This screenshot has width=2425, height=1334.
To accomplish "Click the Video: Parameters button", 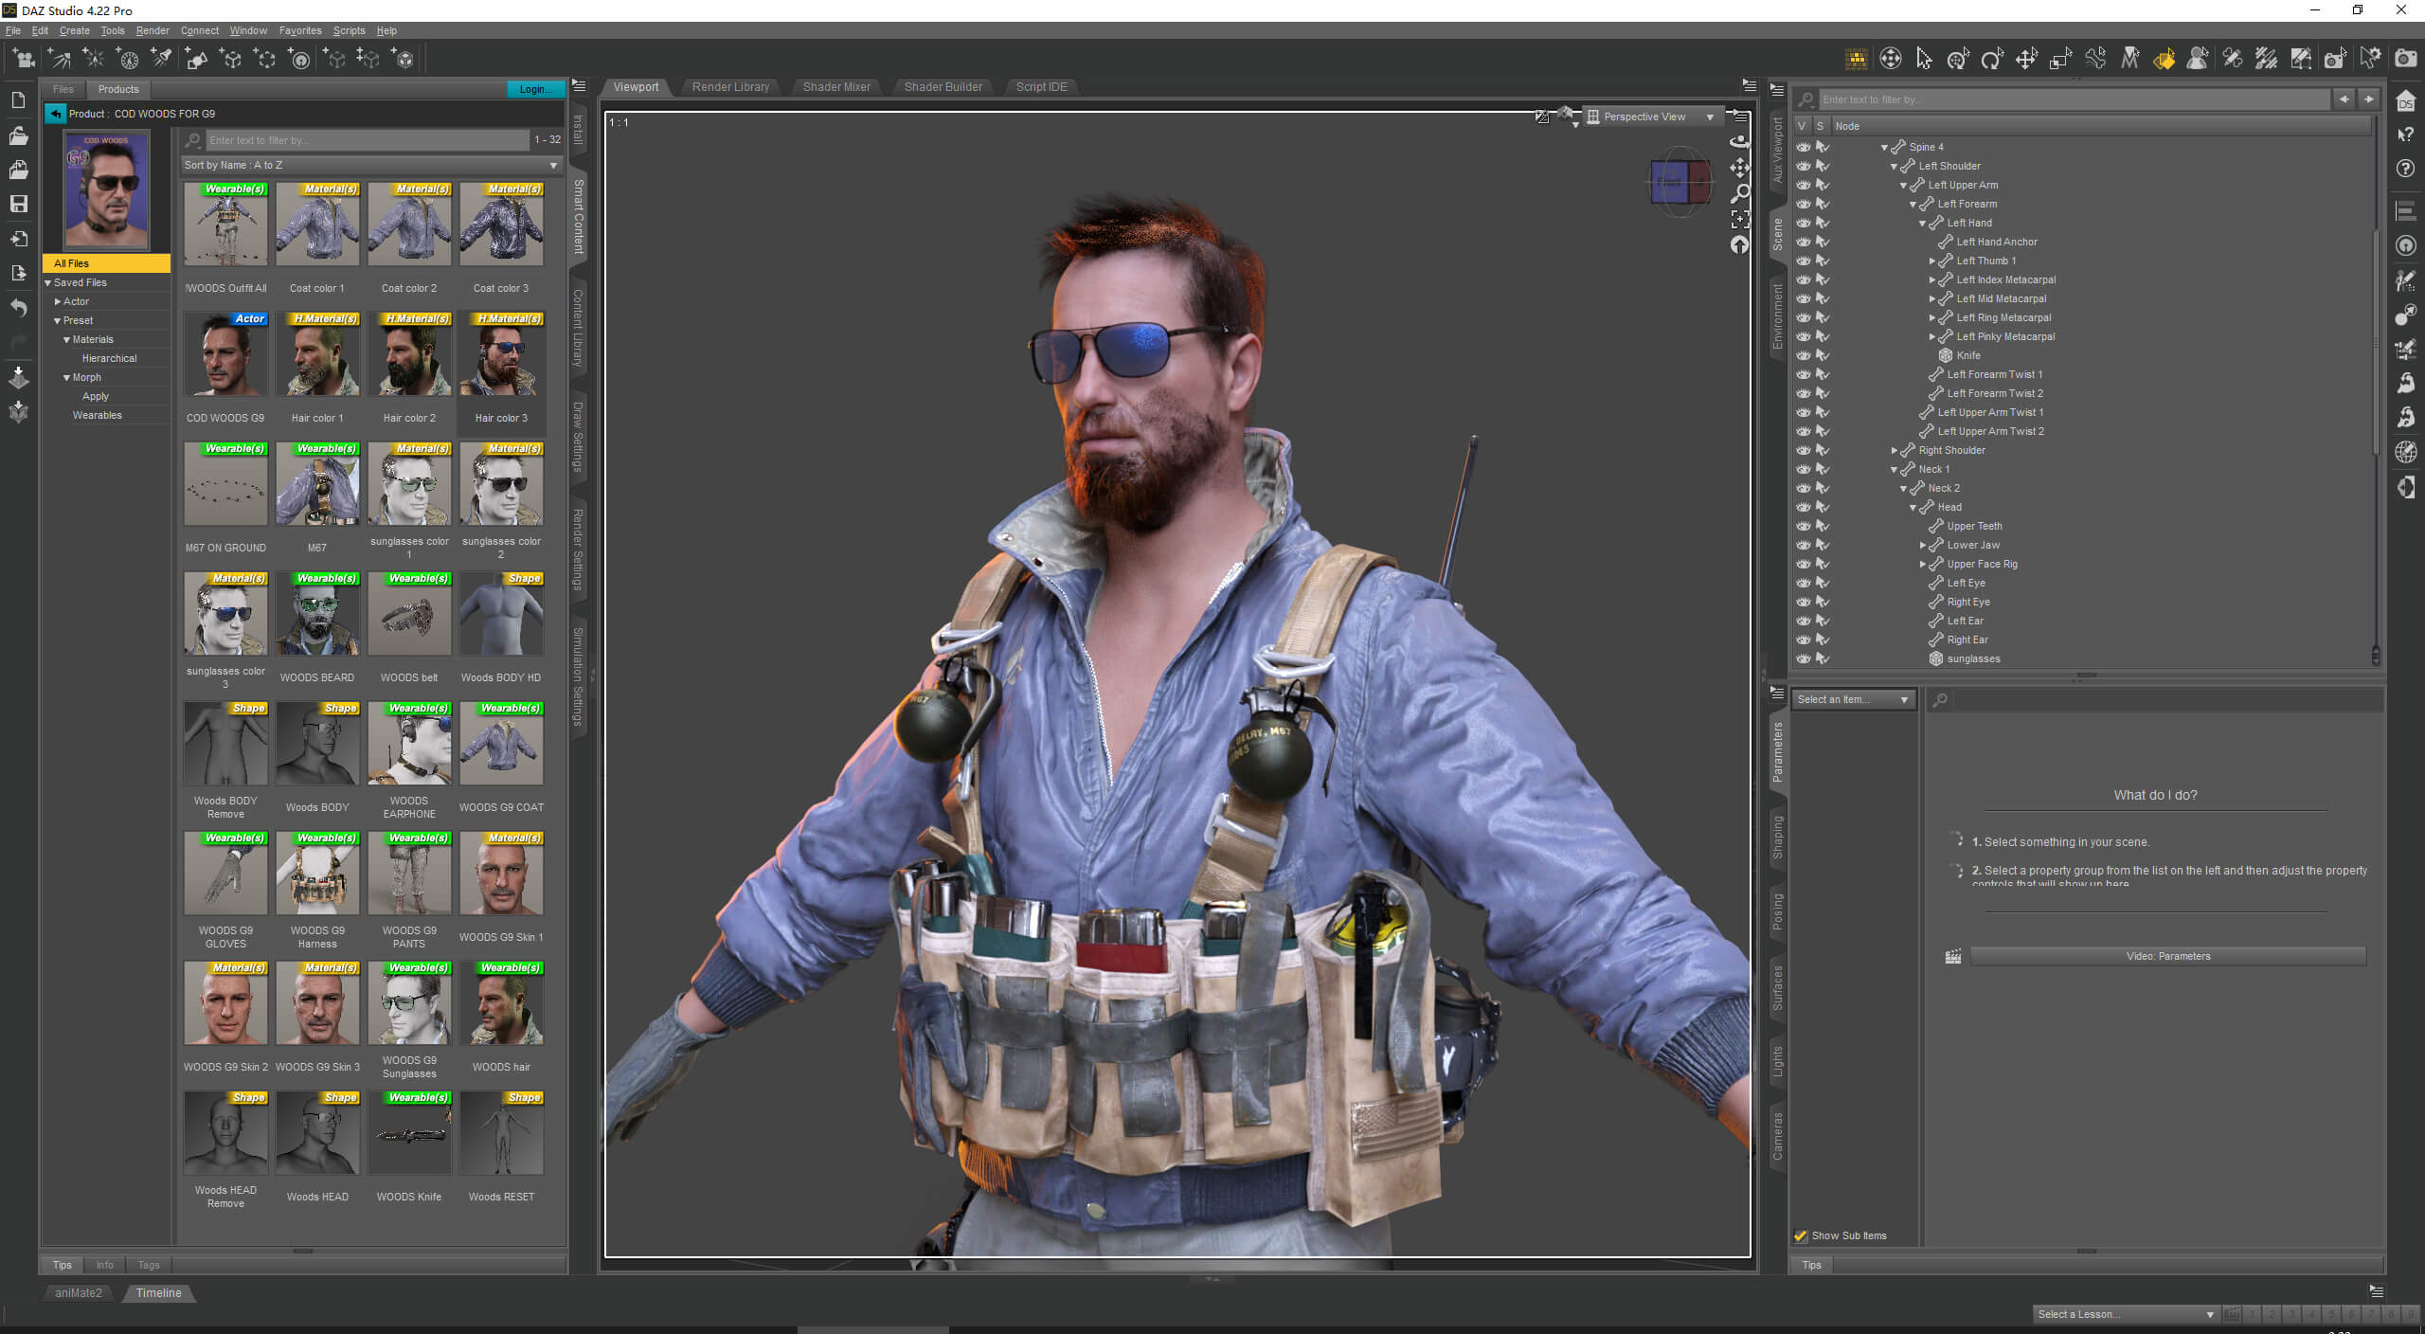I will (2167, 956).
